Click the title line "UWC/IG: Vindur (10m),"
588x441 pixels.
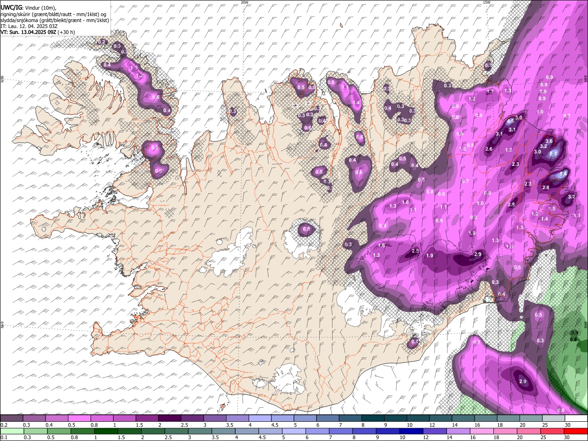(x=28, y=8)
